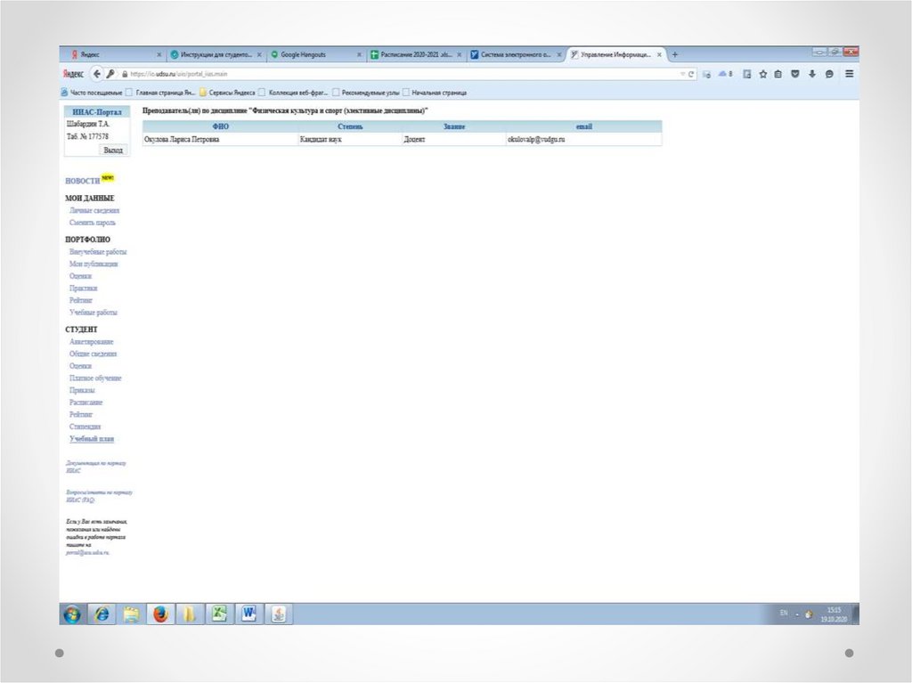Click Windows Start orb on taskbar

coord(72,614)
